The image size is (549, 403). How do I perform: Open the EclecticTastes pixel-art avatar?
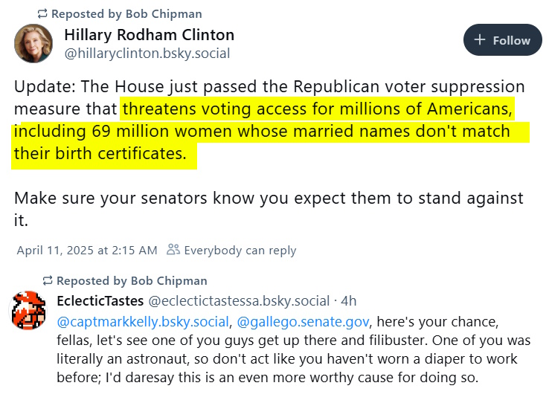click(x=30, y=310)
